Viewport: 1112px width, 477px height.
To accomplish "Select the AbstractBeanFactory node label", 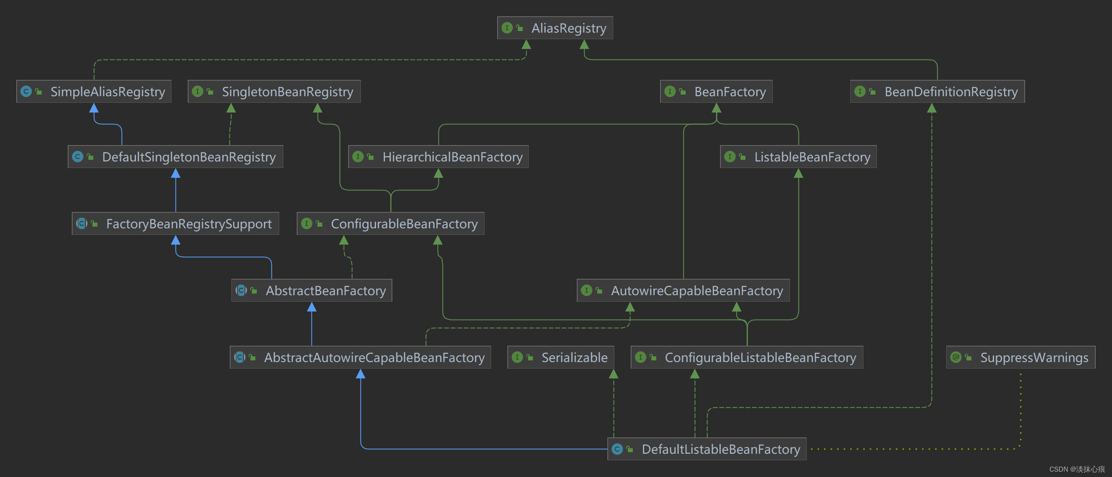I will coord(325,290).
